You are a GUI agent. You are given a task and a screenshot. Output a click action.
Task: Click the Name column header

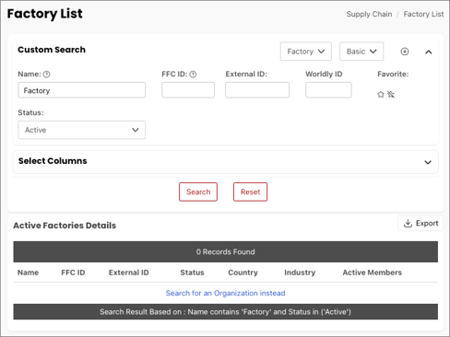point(28,273)
